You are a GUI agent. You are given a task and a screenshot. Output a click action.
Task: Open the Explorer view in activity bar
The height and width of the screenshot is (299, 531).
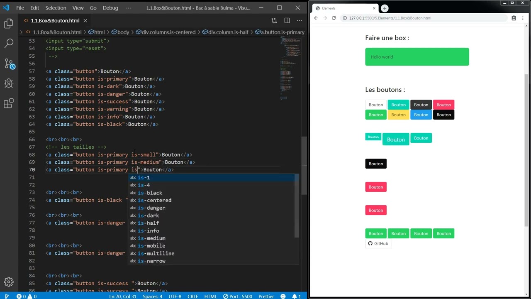pyautogui.click(x=9, y=24)
